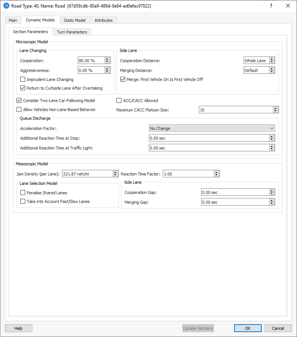Increase Jam Density value

tap(115, 172)
